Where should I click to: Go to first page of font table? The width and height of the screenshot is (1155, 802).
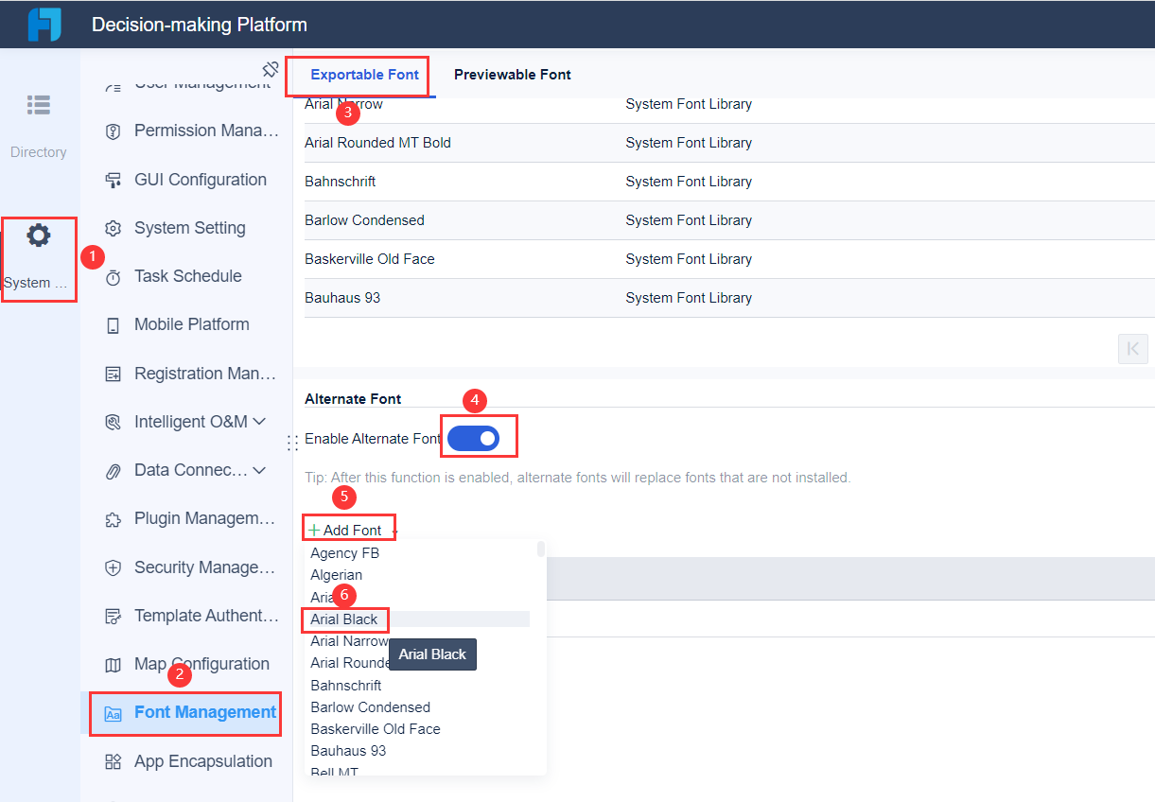pyautogui.click(x=1132, y=348)
